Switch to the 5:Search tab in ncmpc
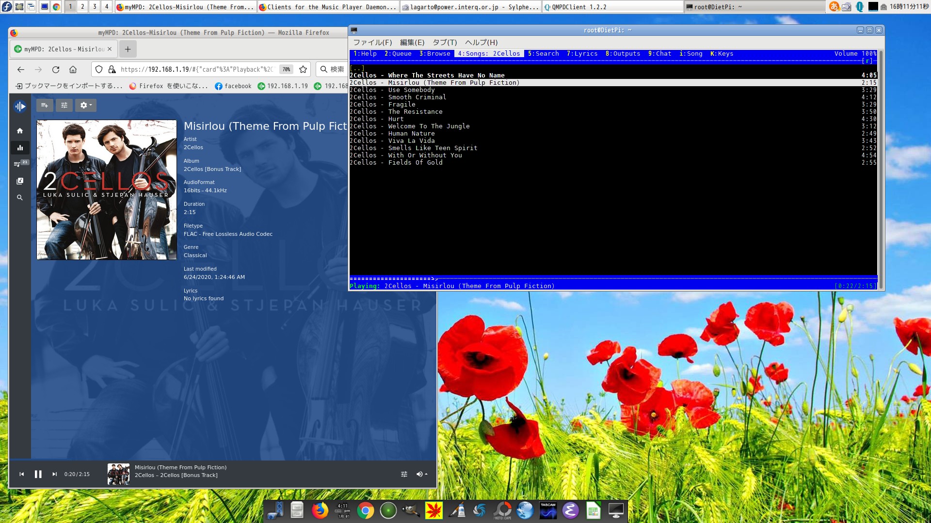The image size is (931, 523). [544, 54]
